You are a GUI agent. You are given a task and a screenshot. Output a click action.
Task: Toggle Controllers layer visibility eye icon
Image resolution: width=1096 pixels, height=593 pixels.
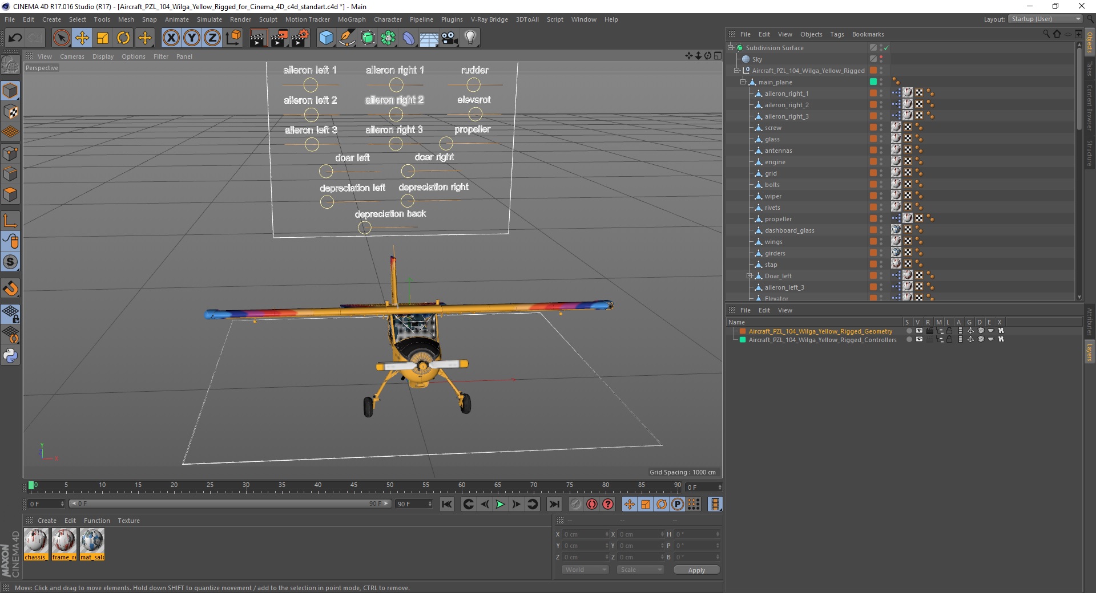pos(919,339)
